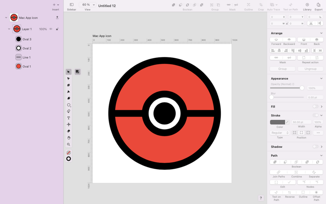Toggle width-height proportion lock
Screen dimensions: 326x204
287,23
